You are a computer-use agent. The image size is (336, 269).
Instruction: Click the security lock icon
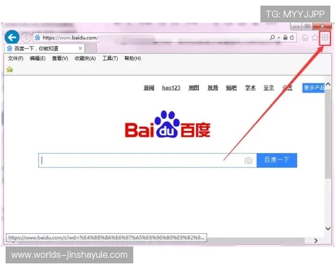285,38
